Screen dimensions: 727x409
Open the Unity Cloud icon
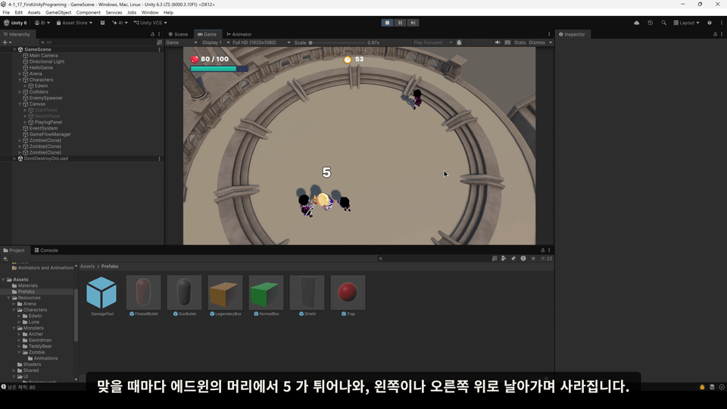tap(637, 23)
